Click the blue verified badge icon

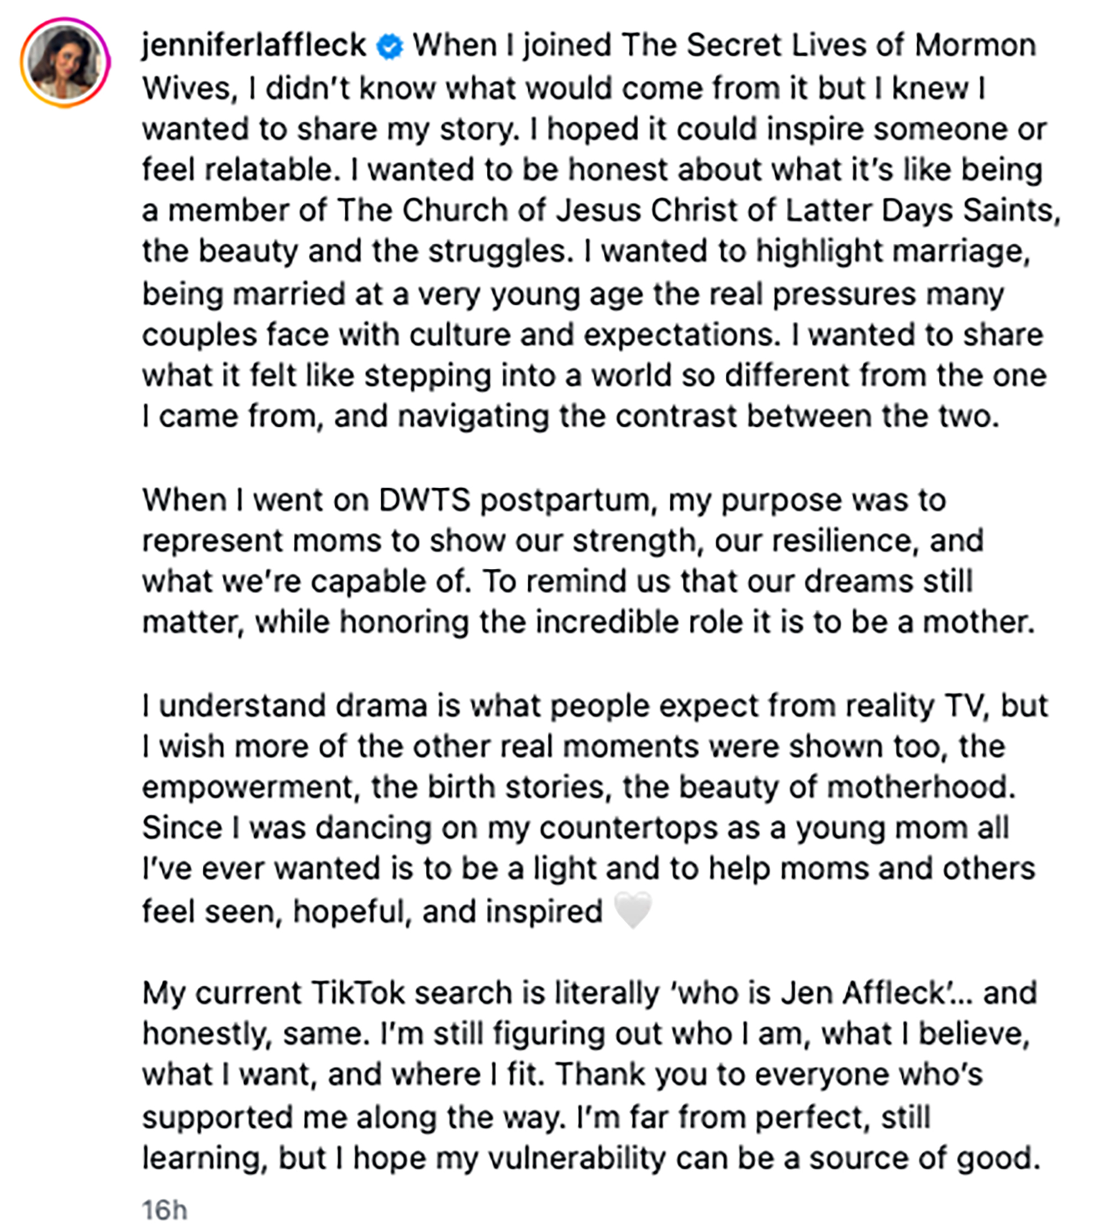pyautogui.click(x=390, y=47)
